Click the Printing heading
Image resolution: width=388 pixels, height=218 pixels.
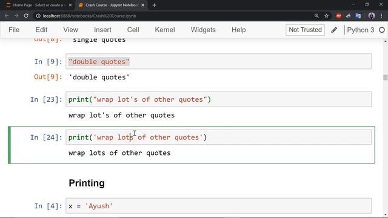(87, 183)
